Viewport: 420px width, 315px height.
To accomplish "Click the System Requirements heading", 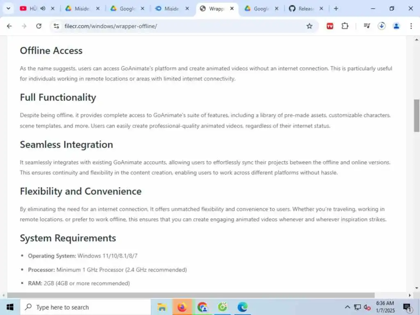I will pos(68,238).
